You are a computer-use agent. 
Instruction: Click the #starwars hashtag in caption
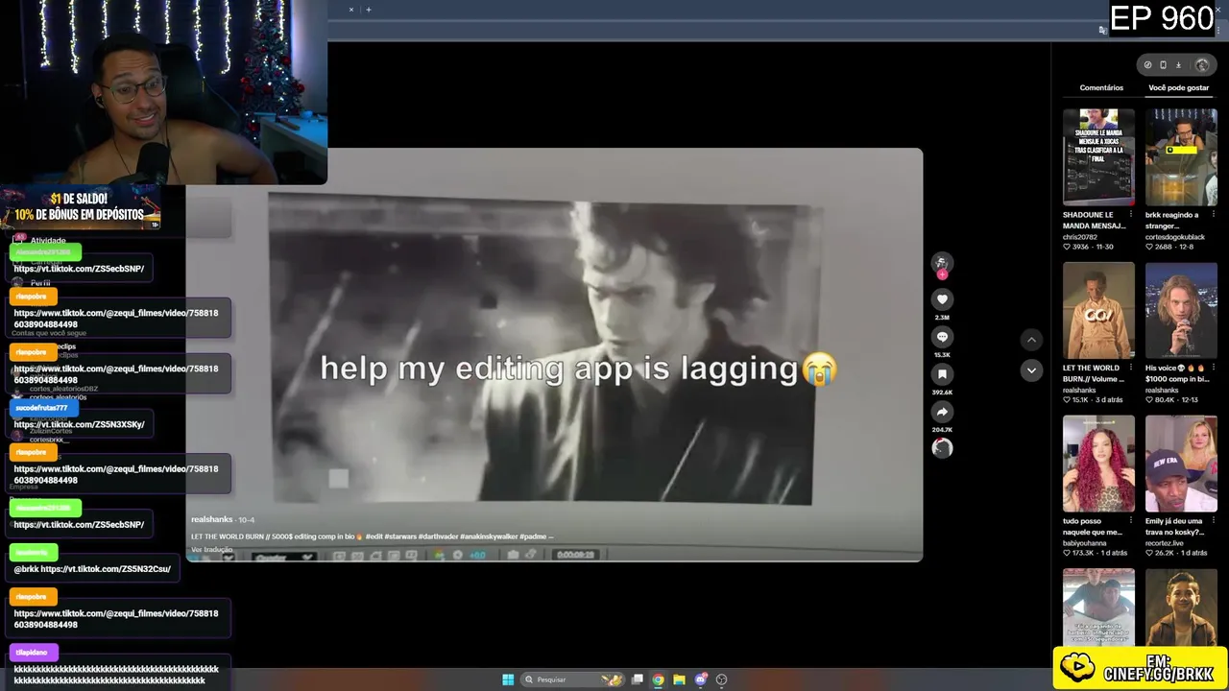(400, 536)
